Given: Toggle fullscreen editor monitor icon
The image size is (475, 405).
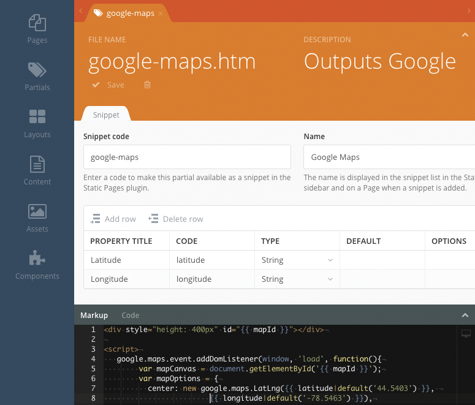Looking at the screenshot, I should coord(465,333).
